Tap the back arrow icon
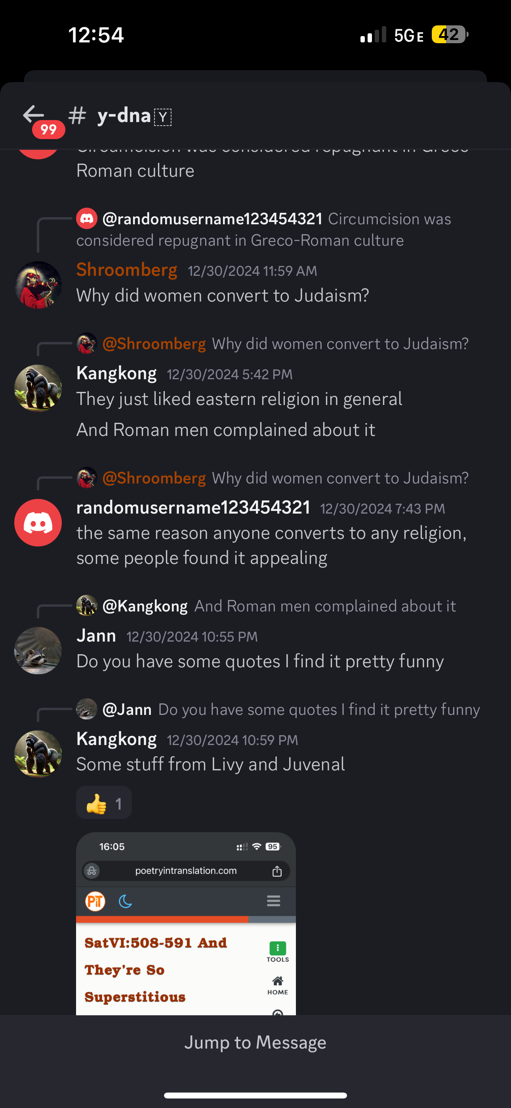Image resolution: width=511 pixels, height=1108 pixels. tap(34, 114)
